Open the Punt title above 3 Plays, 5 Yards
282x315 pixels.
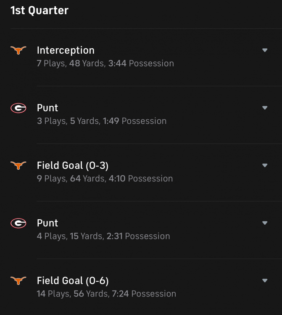47,108
